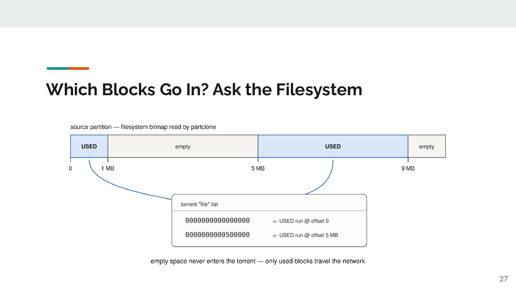Image resolution: width=516 pixels, height=290 pixels.
Task: Click the first USED block at offset 0
Action: pos(89,146)
